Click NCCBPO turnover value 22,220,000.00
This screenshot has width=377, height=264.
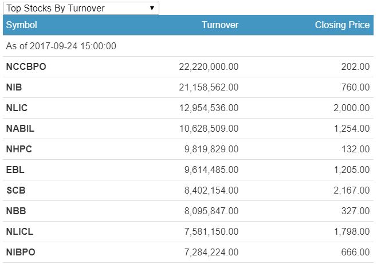click(x=209, y=67)
